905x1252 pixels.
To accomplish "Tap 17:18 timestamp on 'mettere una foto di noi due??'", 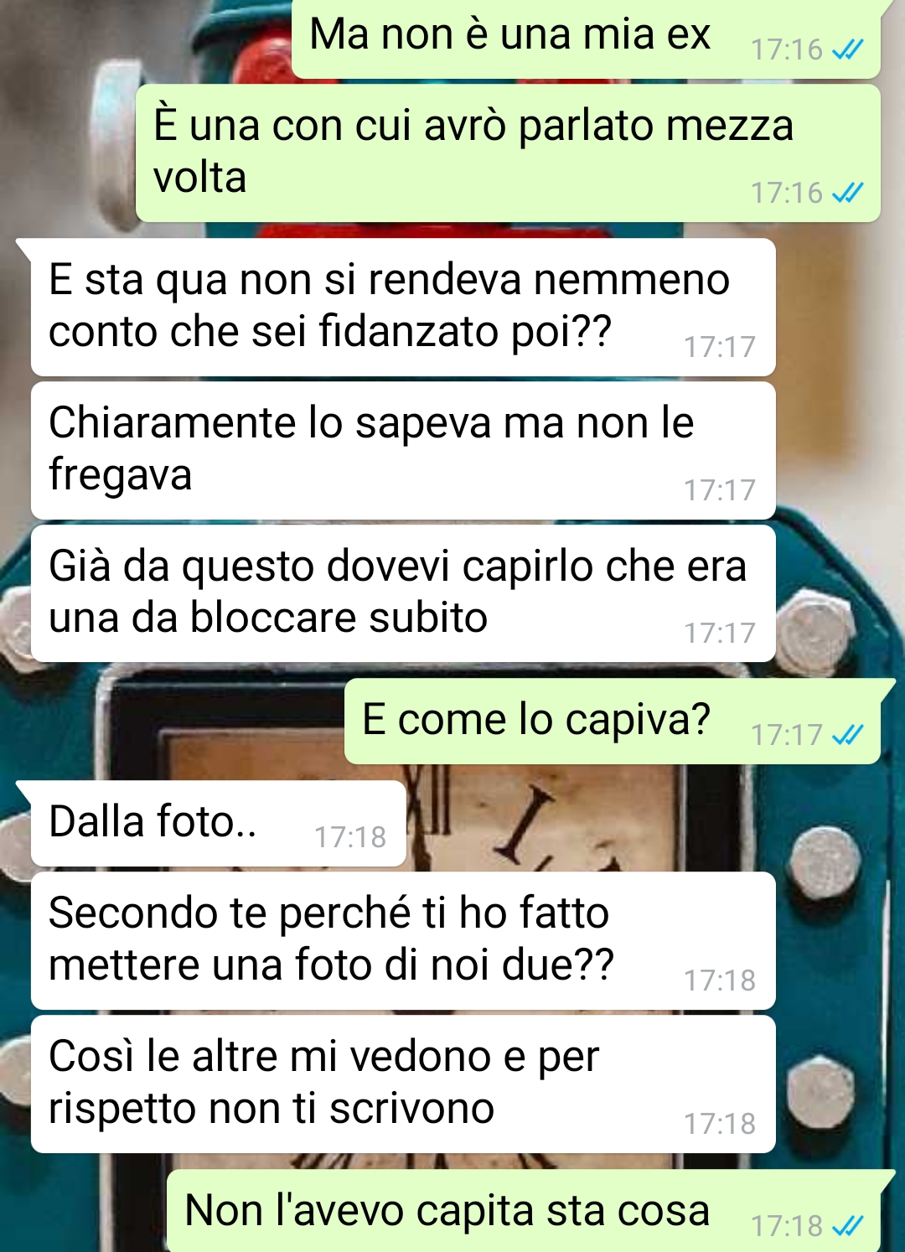I will [720, 980].
